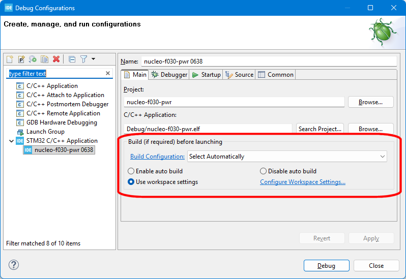406x279 pixels.
Task: Open the Select Automatically build configuration dropdown
Action: (287, 157)
